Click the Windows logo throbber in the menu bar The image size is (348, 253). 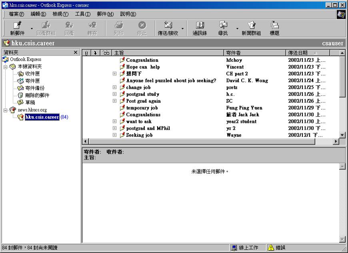pos(341,15)
